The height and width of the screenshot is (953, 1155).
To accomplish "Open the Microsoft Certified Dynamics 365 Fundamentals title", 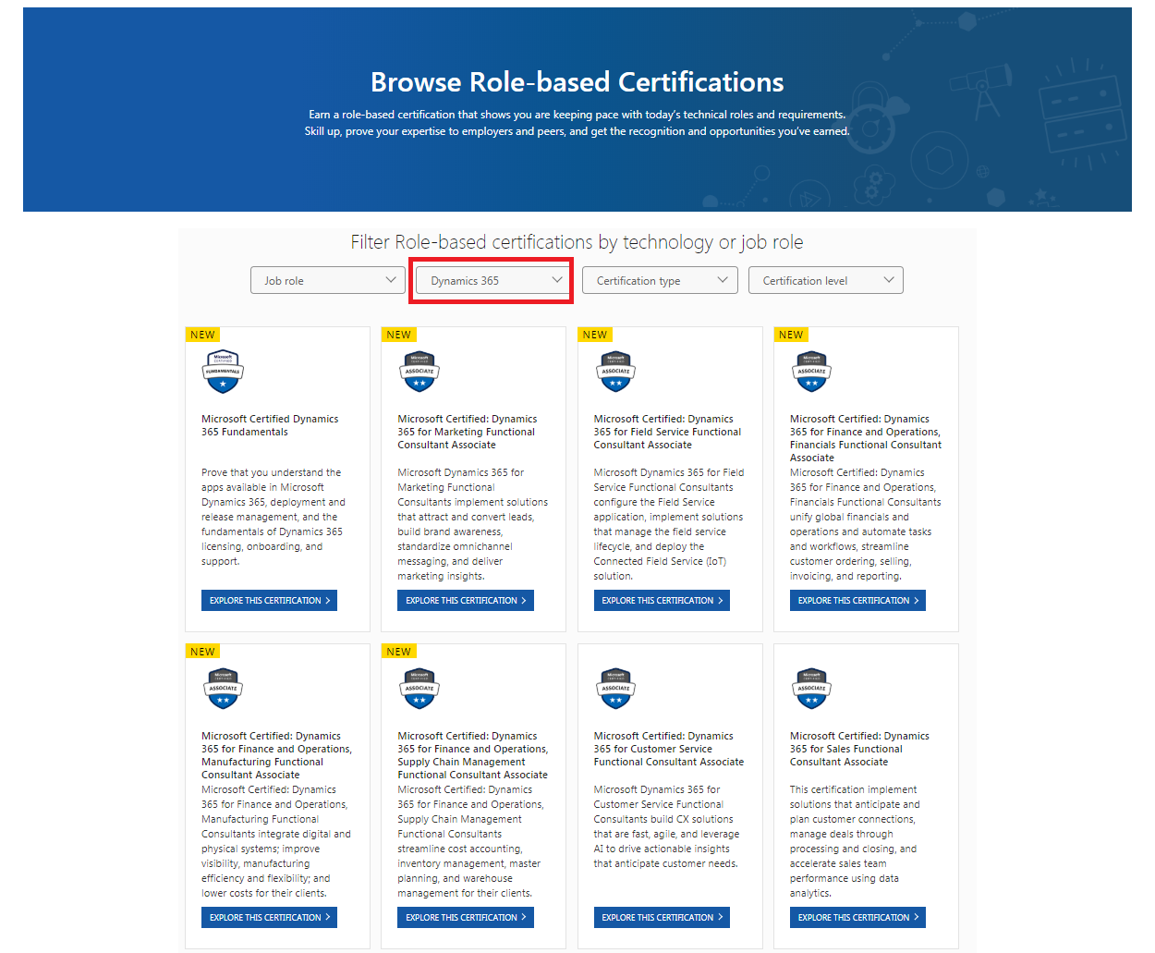I will pyautogui.click(x=270, y=425).
